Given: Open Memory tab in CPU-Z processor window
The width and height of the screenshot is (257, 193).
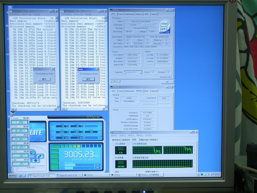Looking at the screenshot, I should pos(139,14).
